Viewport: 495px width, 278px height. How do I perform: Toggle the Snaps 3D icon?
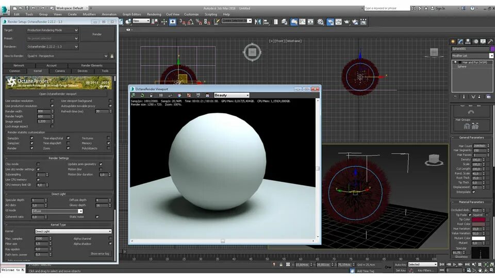click(183, 22)
